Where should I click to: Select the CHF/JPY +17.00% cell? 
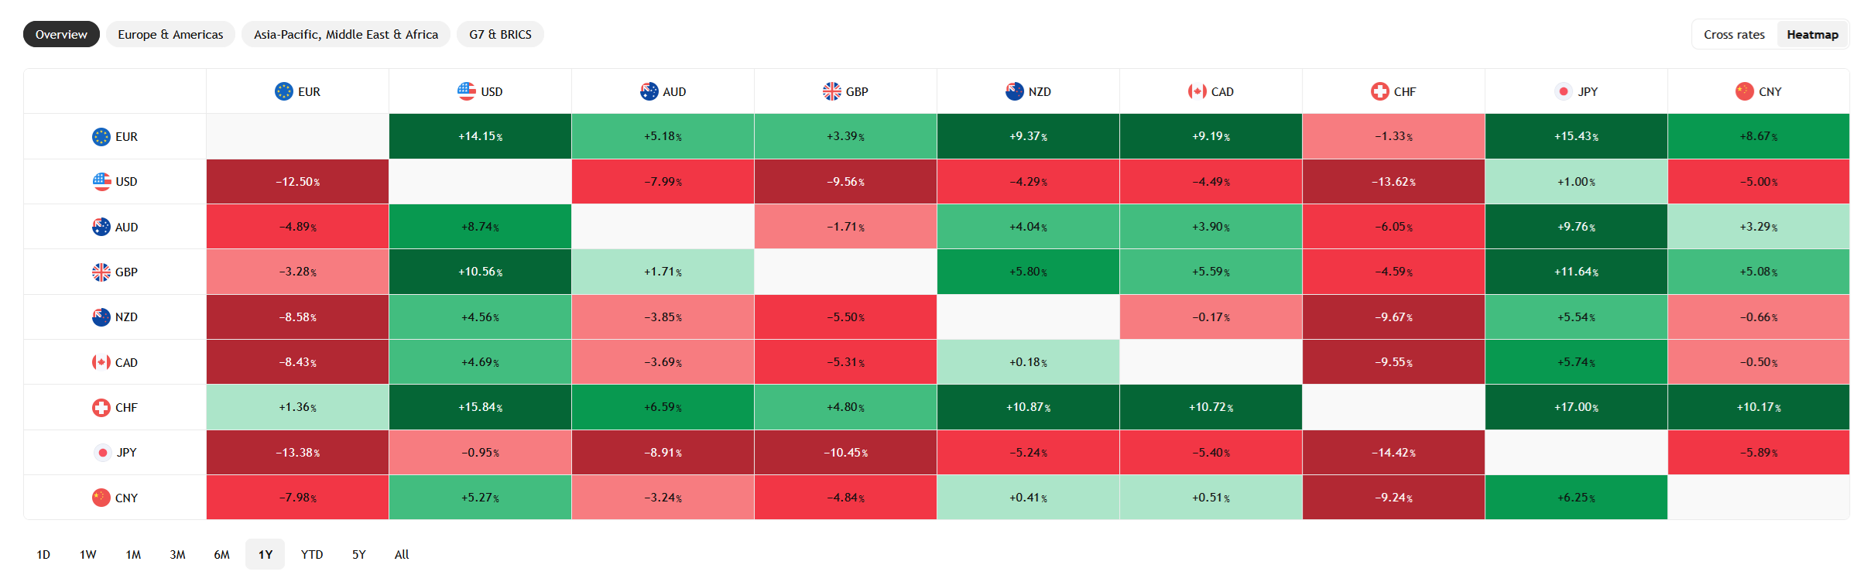(1576, 407)
